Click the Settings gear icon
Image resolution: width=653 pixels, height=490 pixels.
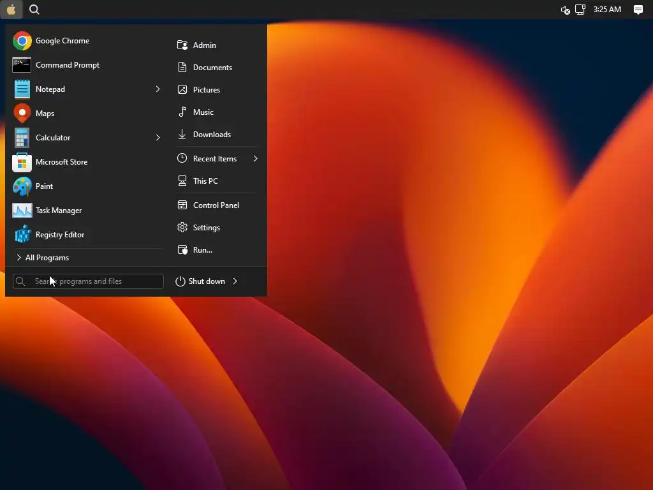tap(182, 228)
